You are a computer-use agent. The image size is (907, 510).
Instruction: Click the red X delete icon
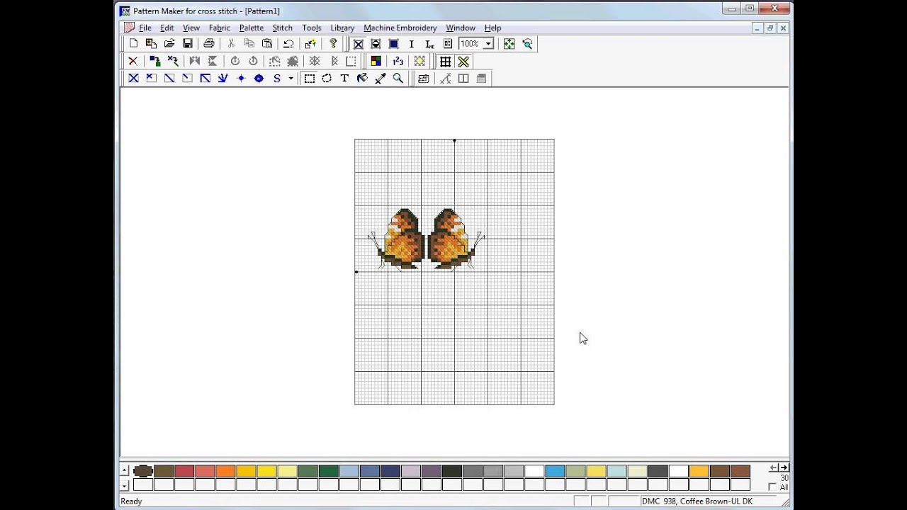(133, 62)
